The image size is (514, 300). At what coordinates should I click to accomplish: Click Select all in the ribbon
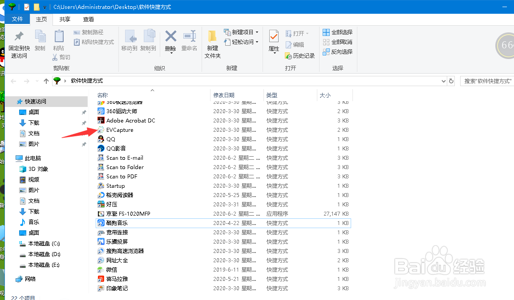tap(338, 32)
